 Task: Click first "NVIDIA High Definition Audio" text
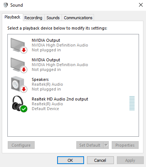click(x=60, y=45)
